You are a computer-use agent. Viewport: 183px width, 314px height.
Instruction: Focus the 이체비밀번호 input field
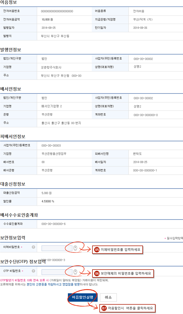coord(57,248)
